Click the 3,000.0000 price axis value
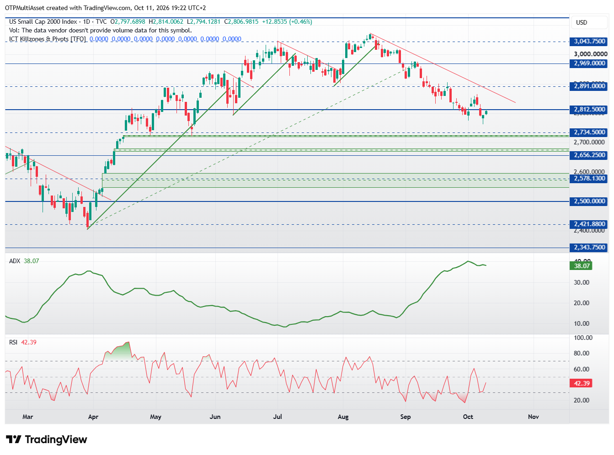Viewport: 614px width, 455px height. pos(590,54)
